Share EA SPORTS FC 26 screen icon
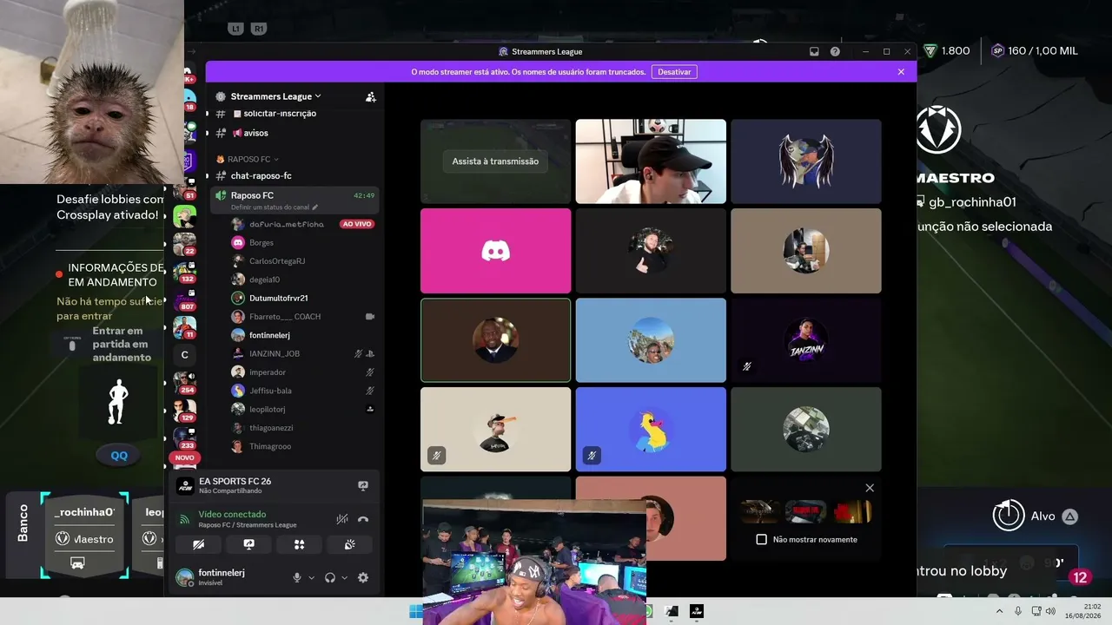The height and width of the screenshot is (625, 1112). (363, 486)
